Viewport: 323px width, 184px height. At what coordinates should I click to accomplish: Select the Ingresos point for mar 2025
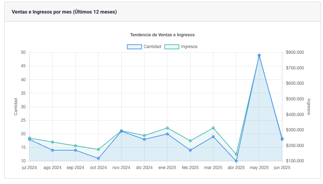pos(213,128)
